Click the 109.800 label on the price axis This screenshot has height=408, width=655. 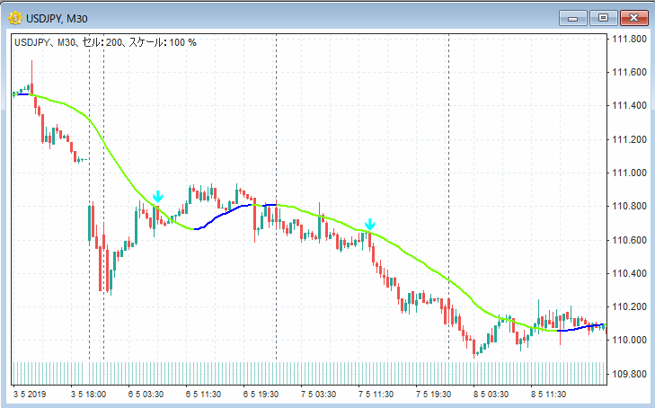pyautogui.click(x=629, y=374)
